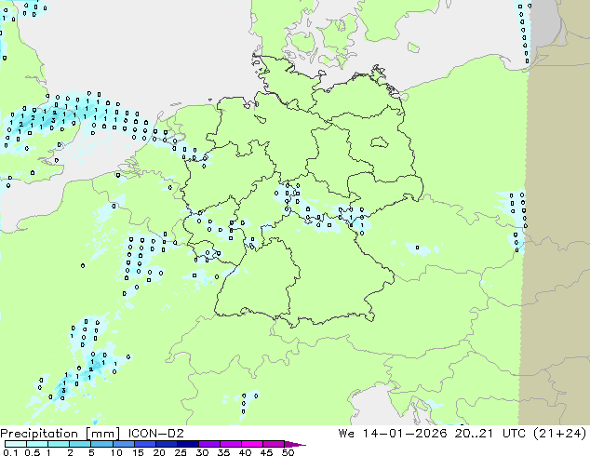Viewport: 590px width, 456px height.
Task: Click the 'Precipitation [mm]' title text
Action: pos(60,434)
